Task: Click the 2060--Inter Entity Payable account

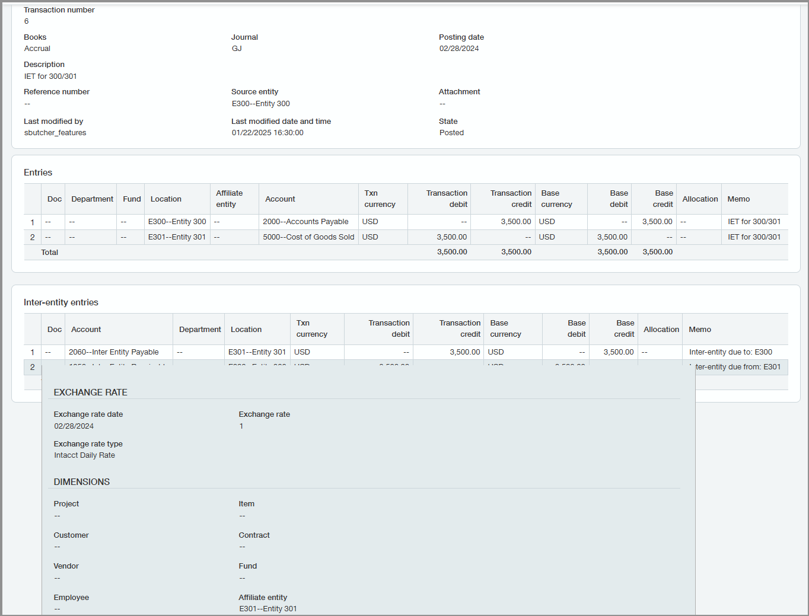Action: click(x=113, y=352)
